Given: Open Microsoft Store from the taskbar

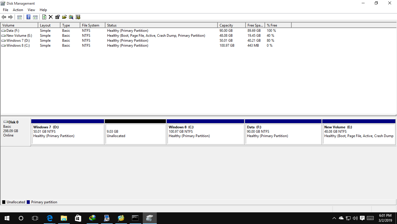Looking at the screenshot, I should [78, 218].
